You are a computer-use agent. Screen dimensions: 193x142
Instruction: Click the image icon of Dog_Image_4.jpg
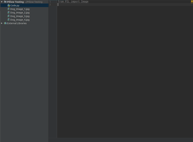coord(9,20)
